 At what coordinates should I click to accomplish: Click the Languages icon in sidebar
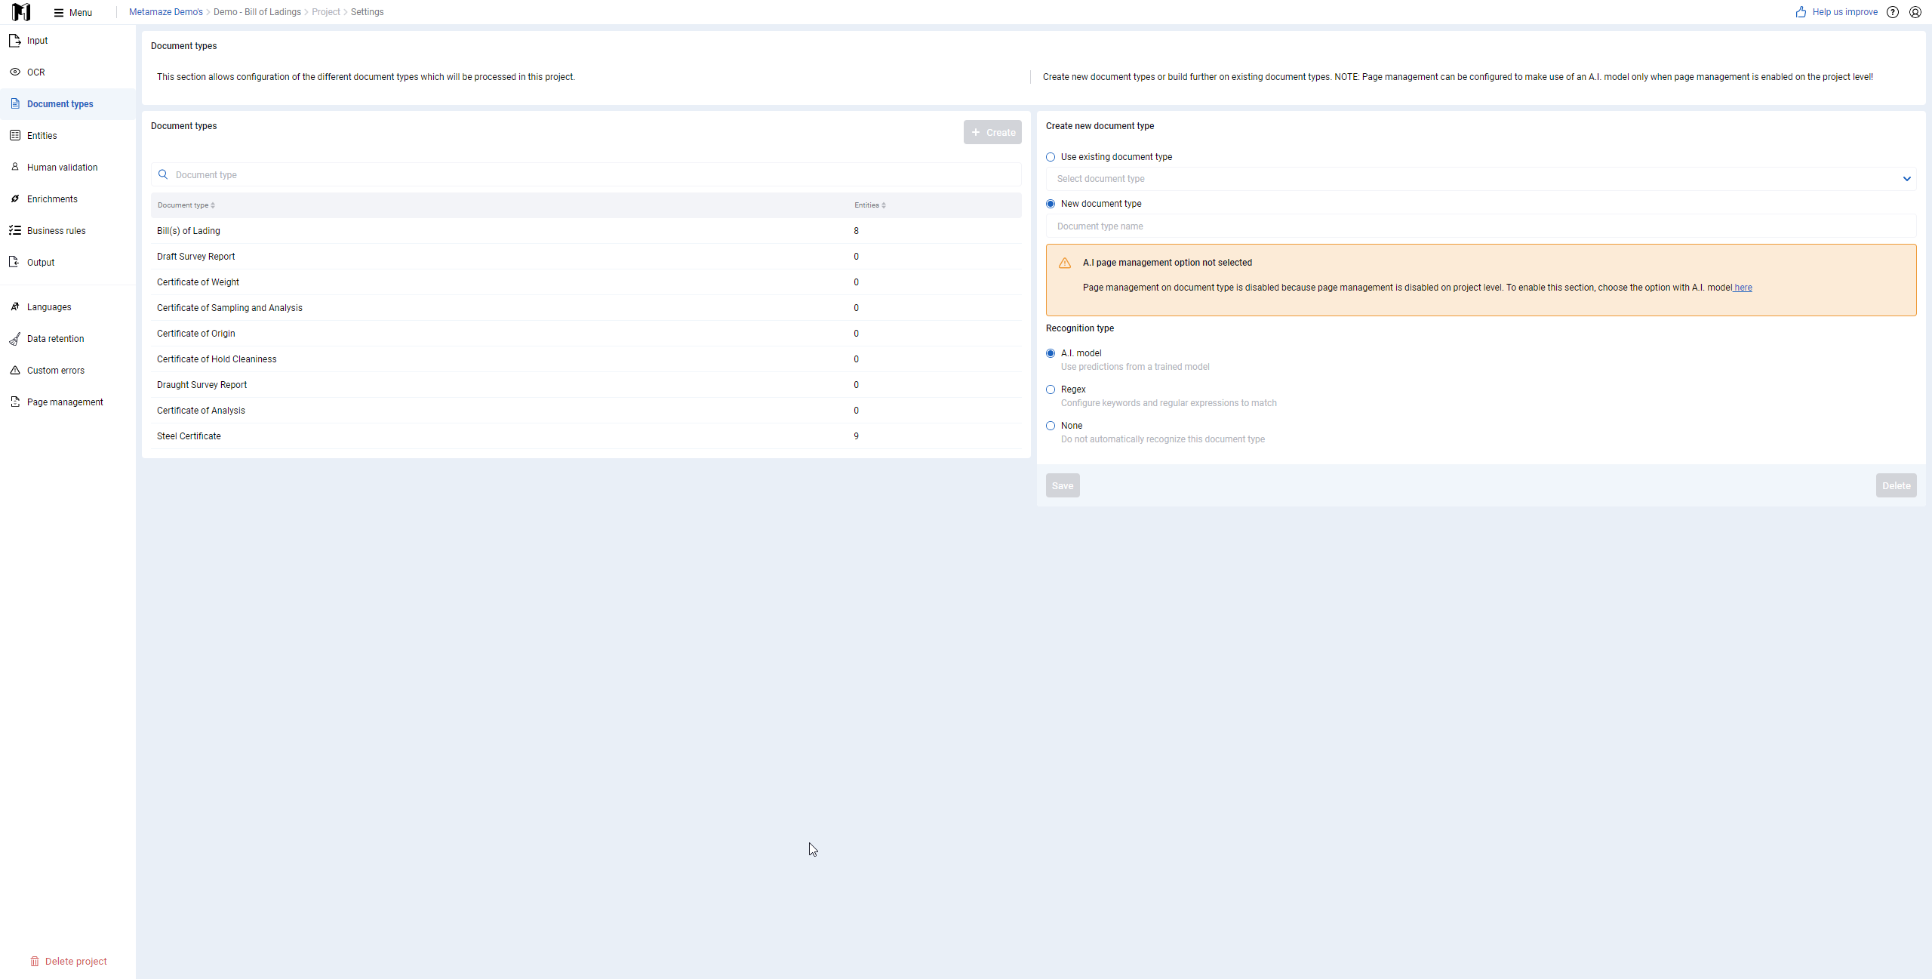[15, 307]
